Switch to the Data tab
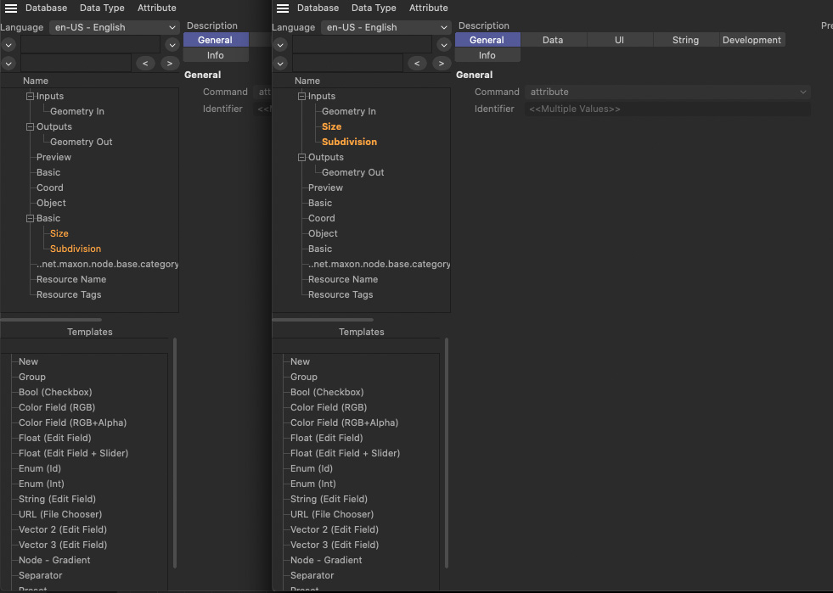This screenshot has height=593, width=833. tap(553, 40)
